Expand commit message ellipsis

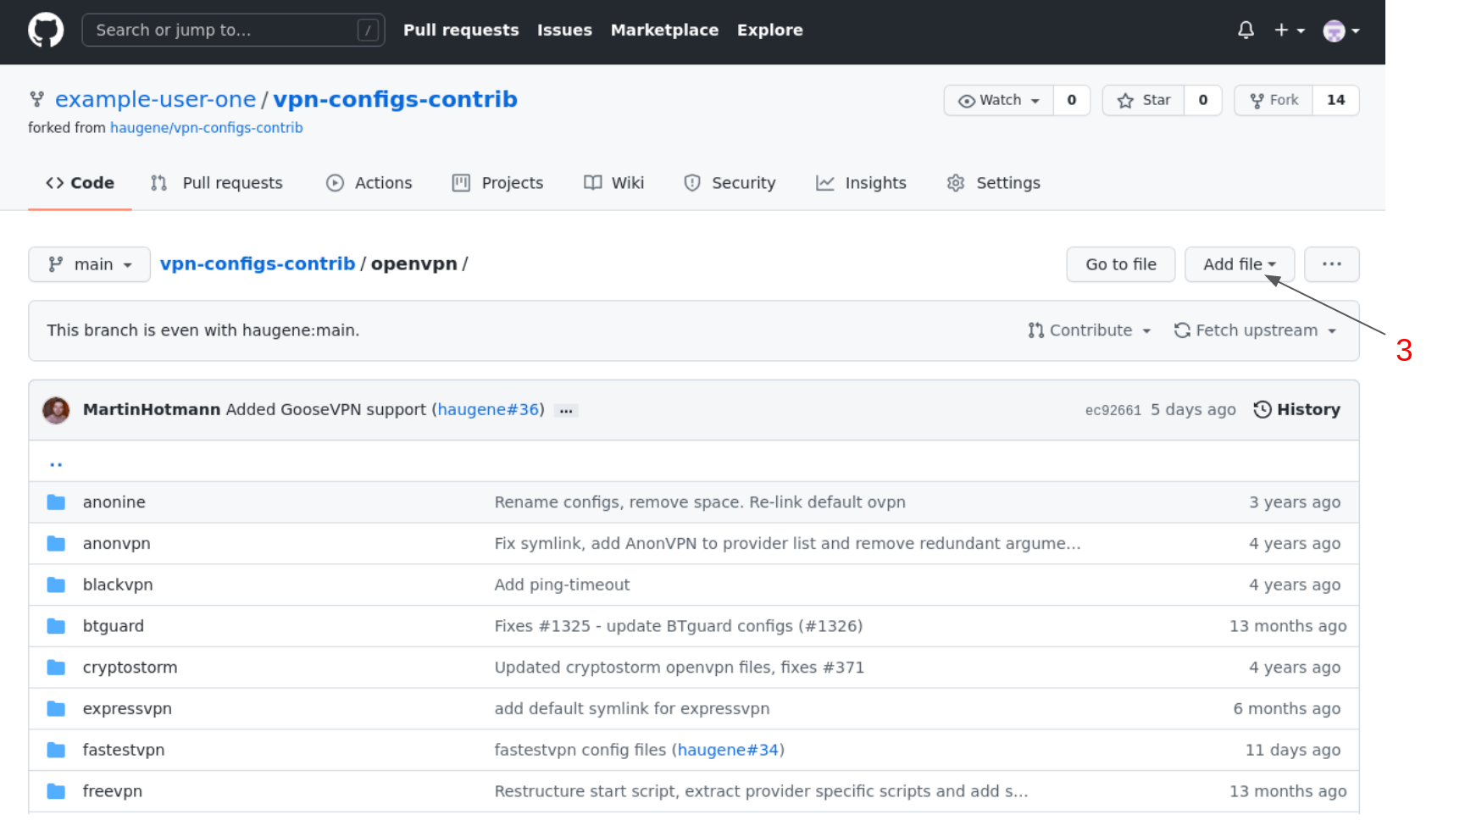(566, 411)
